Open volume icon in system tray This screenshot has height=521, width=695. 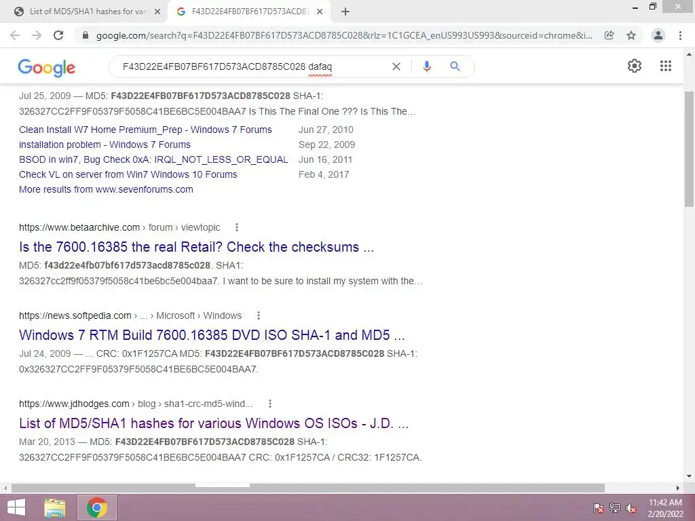[x=631, y=508]
